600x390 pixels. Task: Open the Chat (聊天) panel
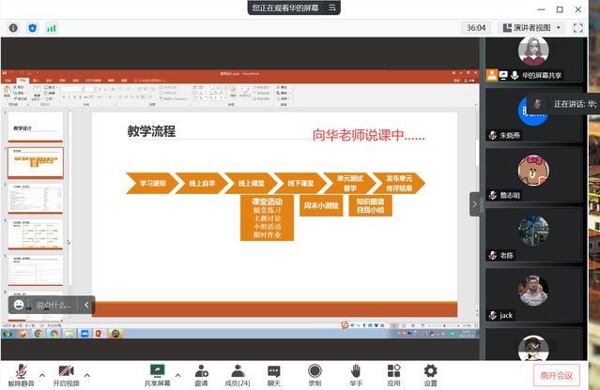point(274,374)
